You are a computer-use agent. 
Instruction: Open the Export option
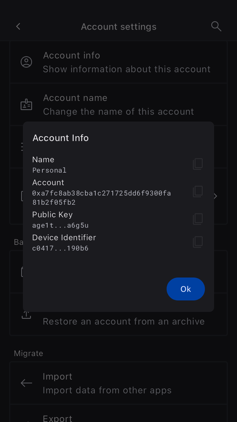click(x=58, y=418)
